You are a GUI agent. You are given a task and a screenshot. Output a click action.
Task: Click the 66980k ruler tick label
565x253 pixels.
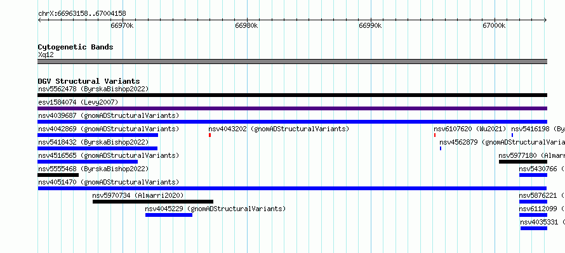point(246,26)
